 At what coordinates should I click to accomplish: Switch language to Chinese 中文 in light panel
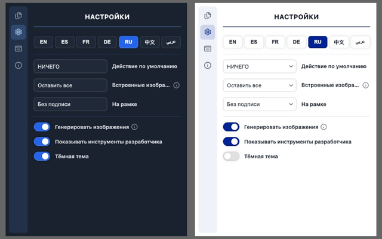click(x=339, y=42)
